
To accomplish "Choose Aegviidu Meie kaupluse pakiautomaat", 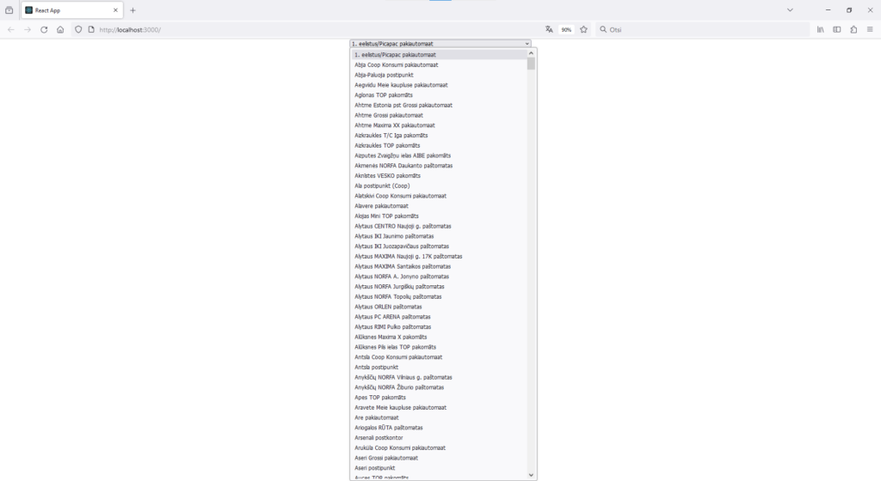I will tap(439, 85).
